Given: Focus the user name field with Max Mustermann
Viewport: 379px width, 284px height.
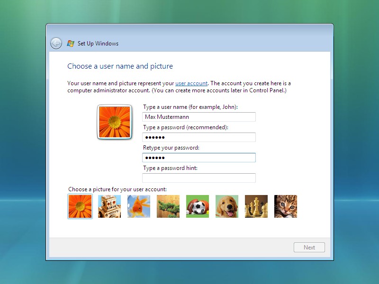Looking at the screenshot, I should coord(199,117).
